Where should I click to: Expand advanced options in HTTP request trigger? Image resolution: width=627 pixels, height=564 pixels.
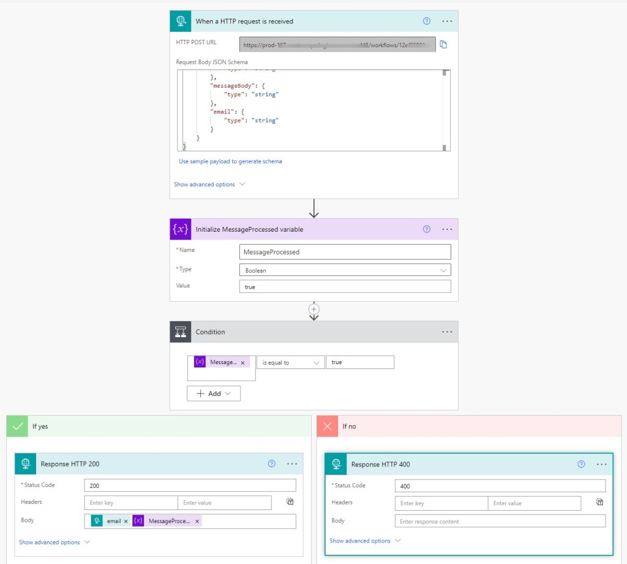coord(209,185)
